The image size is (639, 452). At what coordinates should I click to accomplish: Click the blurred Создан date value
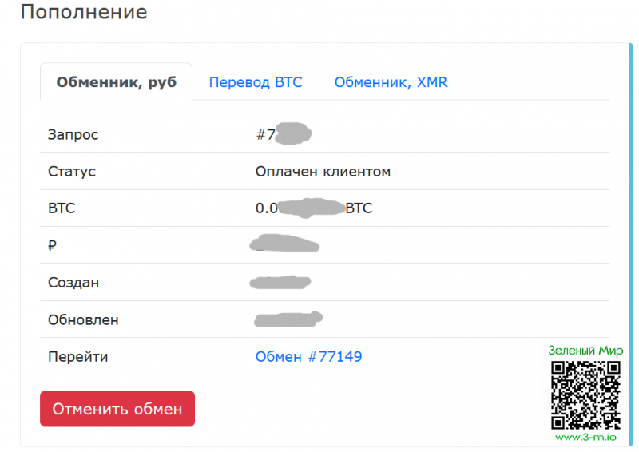(280, 283)
